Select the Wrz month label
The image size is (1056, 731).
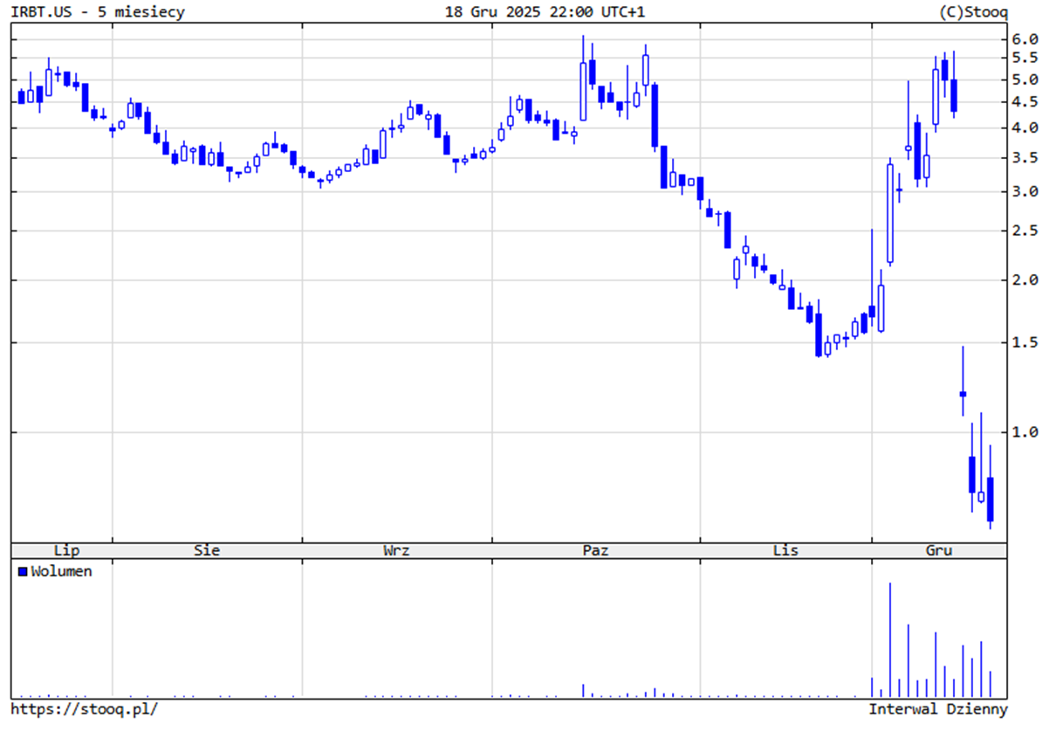point(396,550)
